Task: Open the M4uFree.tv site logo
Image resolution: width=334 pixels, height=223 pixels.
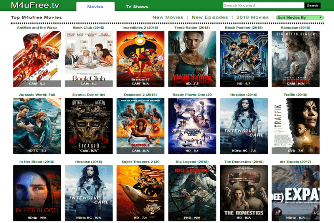Action: tap(35, 5)
